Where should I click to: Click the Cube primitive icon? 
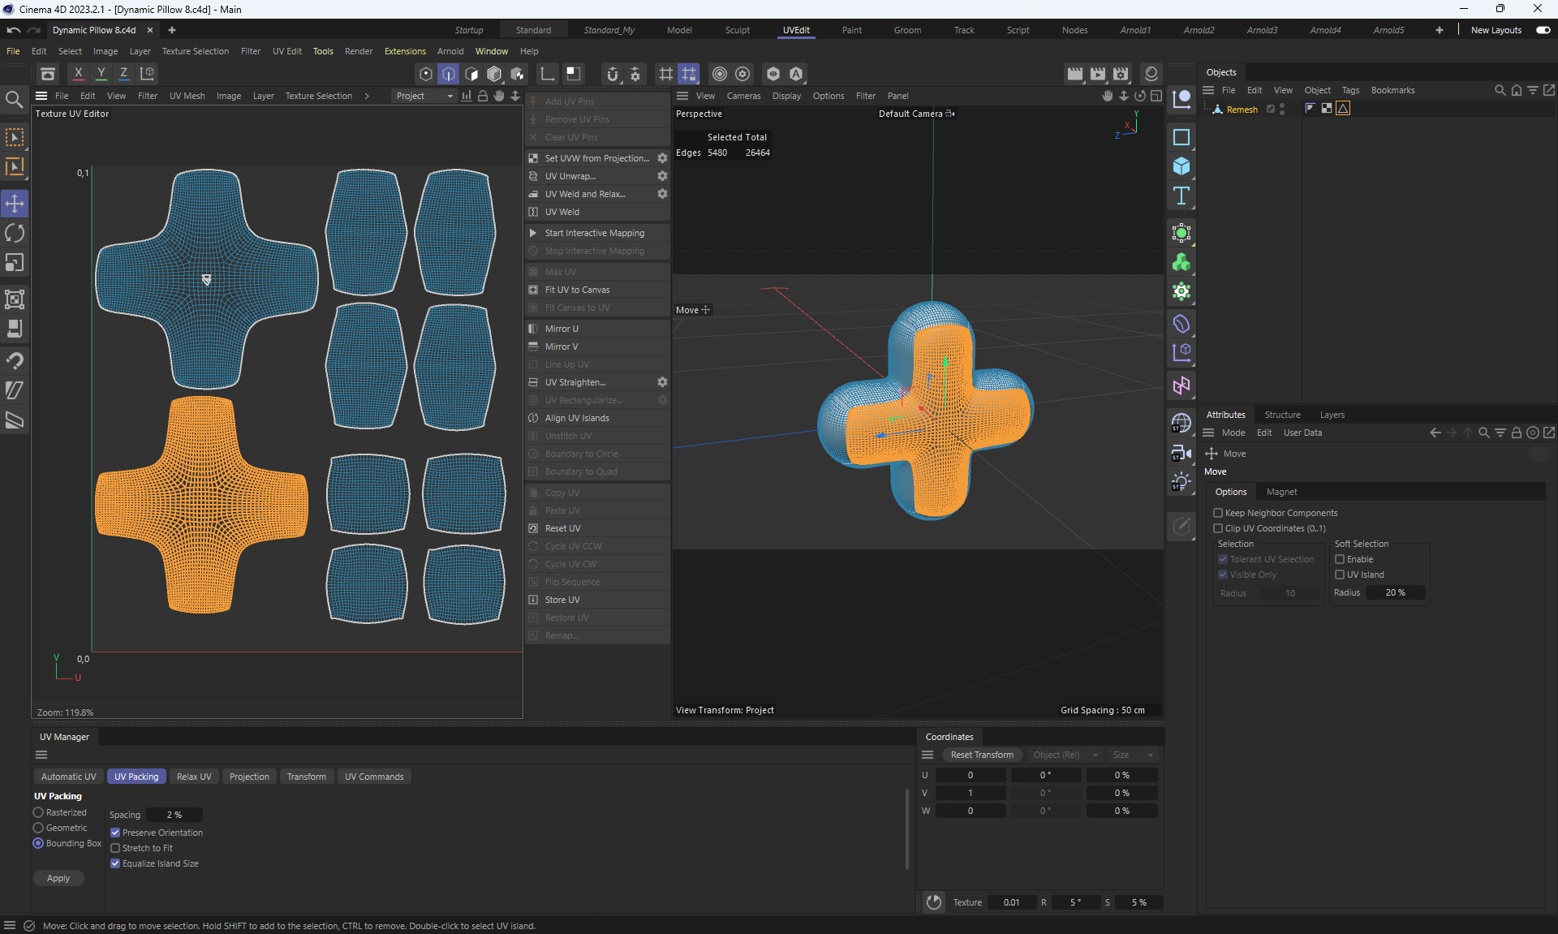tap(1181, 166)
